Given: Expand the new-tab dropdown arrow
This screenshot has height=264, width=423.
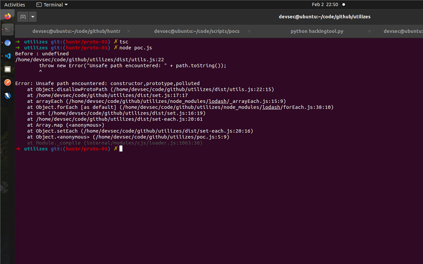Looking at the screenshot, I should 32,17.
